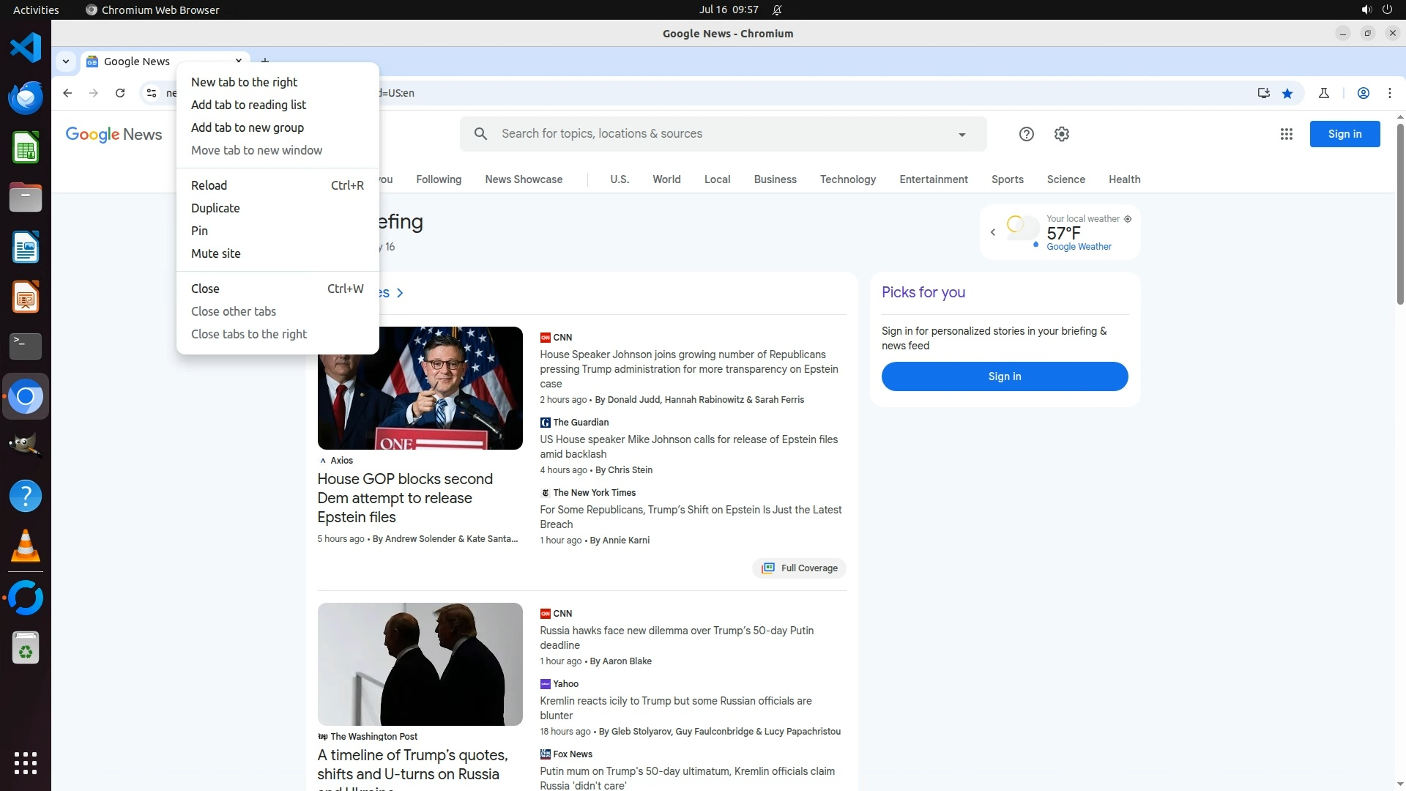Click the search topics input field
Screen dimensions: 1406x791
[x=718, y=134]
